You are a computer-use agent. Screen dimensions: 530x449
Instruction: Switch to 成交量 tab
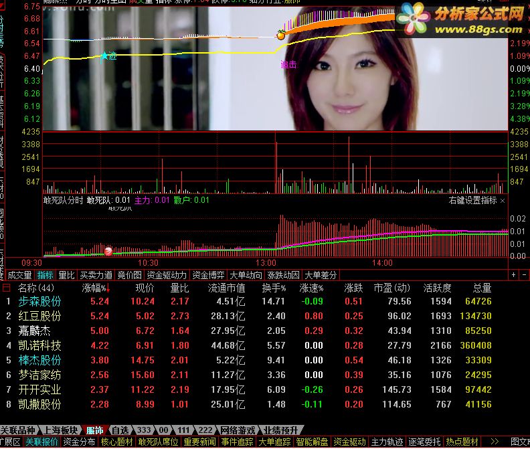pos(19,275)
